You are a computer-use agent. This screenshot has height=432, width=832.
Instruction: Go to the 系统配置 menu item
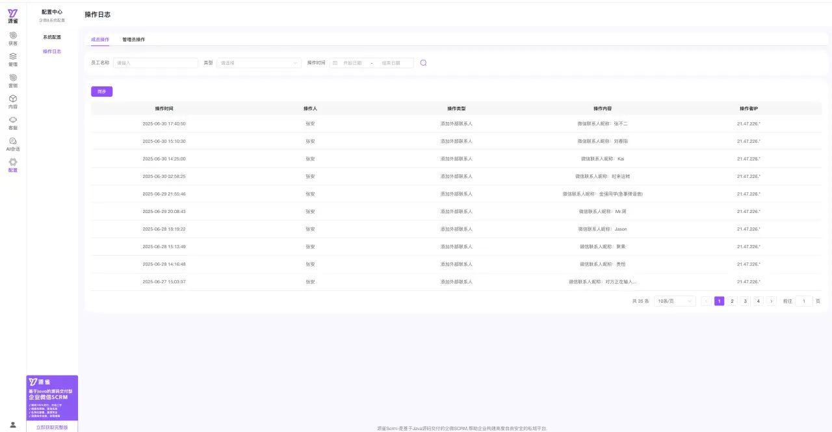tap(52, 37)
